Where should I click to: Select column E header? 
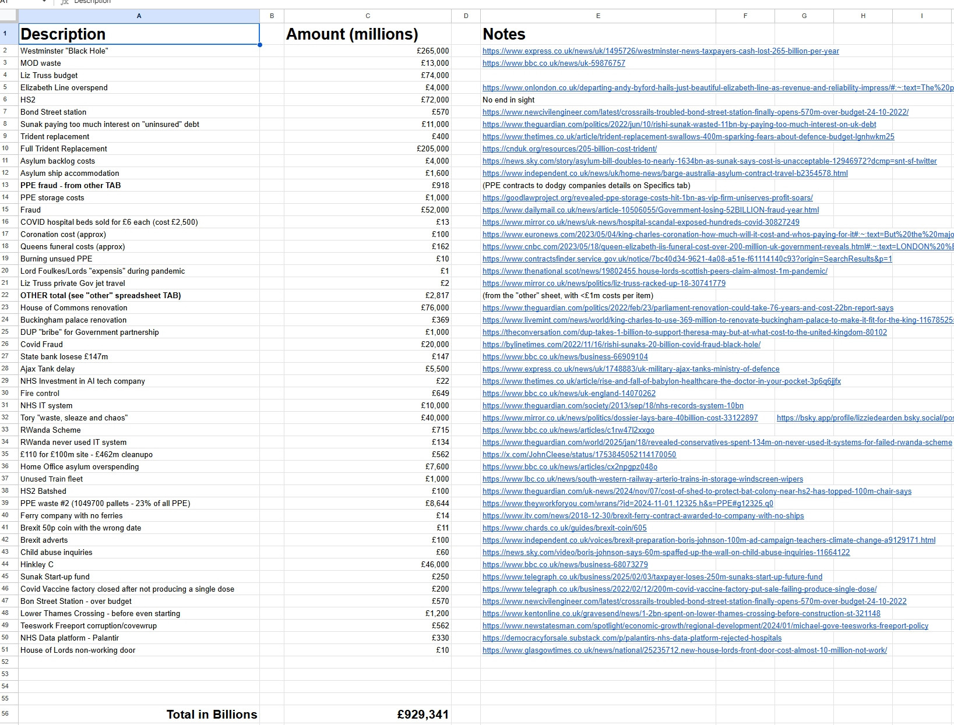click(598, 16)
